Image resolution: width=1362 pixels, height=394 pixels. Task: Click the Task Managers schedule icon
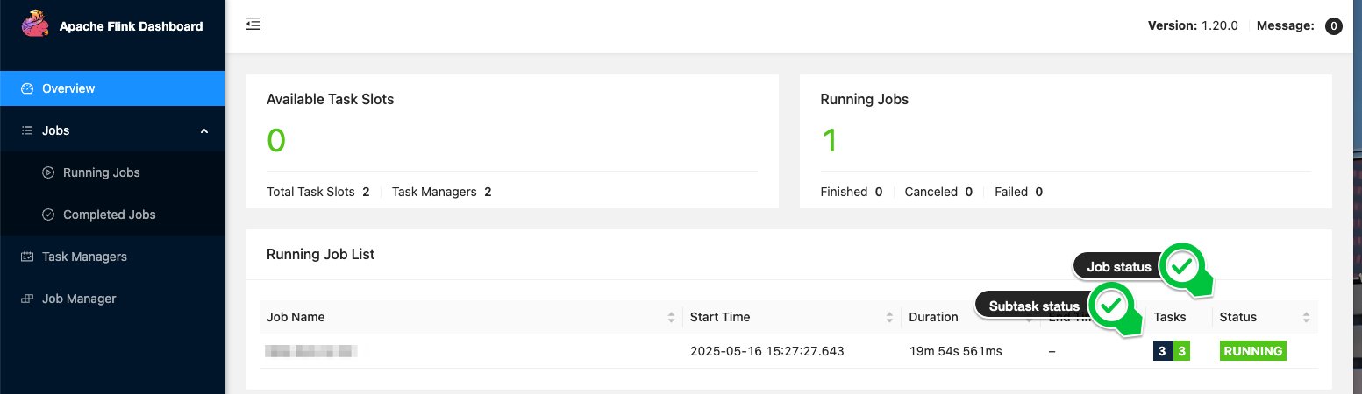[x=27, y=257]
